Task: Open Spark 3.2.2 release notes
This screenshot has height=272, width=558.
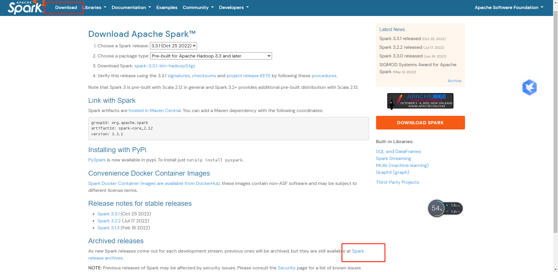Action: pyautogui.click(x=109, y=221)
